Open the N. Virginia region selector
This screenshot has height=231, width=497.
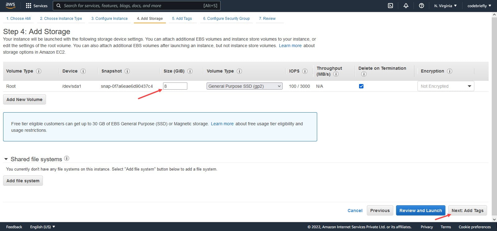pos(445,6)
